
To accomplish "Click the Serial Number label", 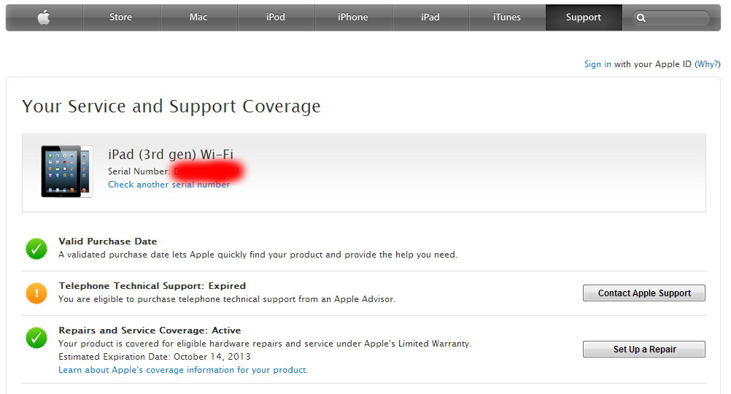I will [x=139, y=171].
